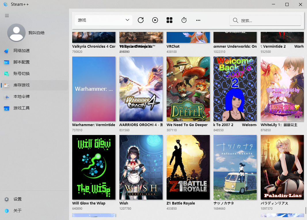This screenshot has height=220, width=307.
Task: Click title 'Valkyria Chronicles 4 Cor'
Action: pos(94,47)
